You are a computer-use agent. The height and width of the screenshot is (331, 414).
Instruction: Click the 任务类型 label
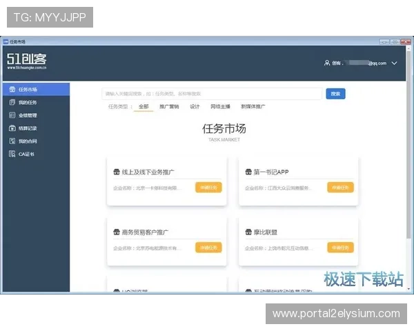(120, 107)
